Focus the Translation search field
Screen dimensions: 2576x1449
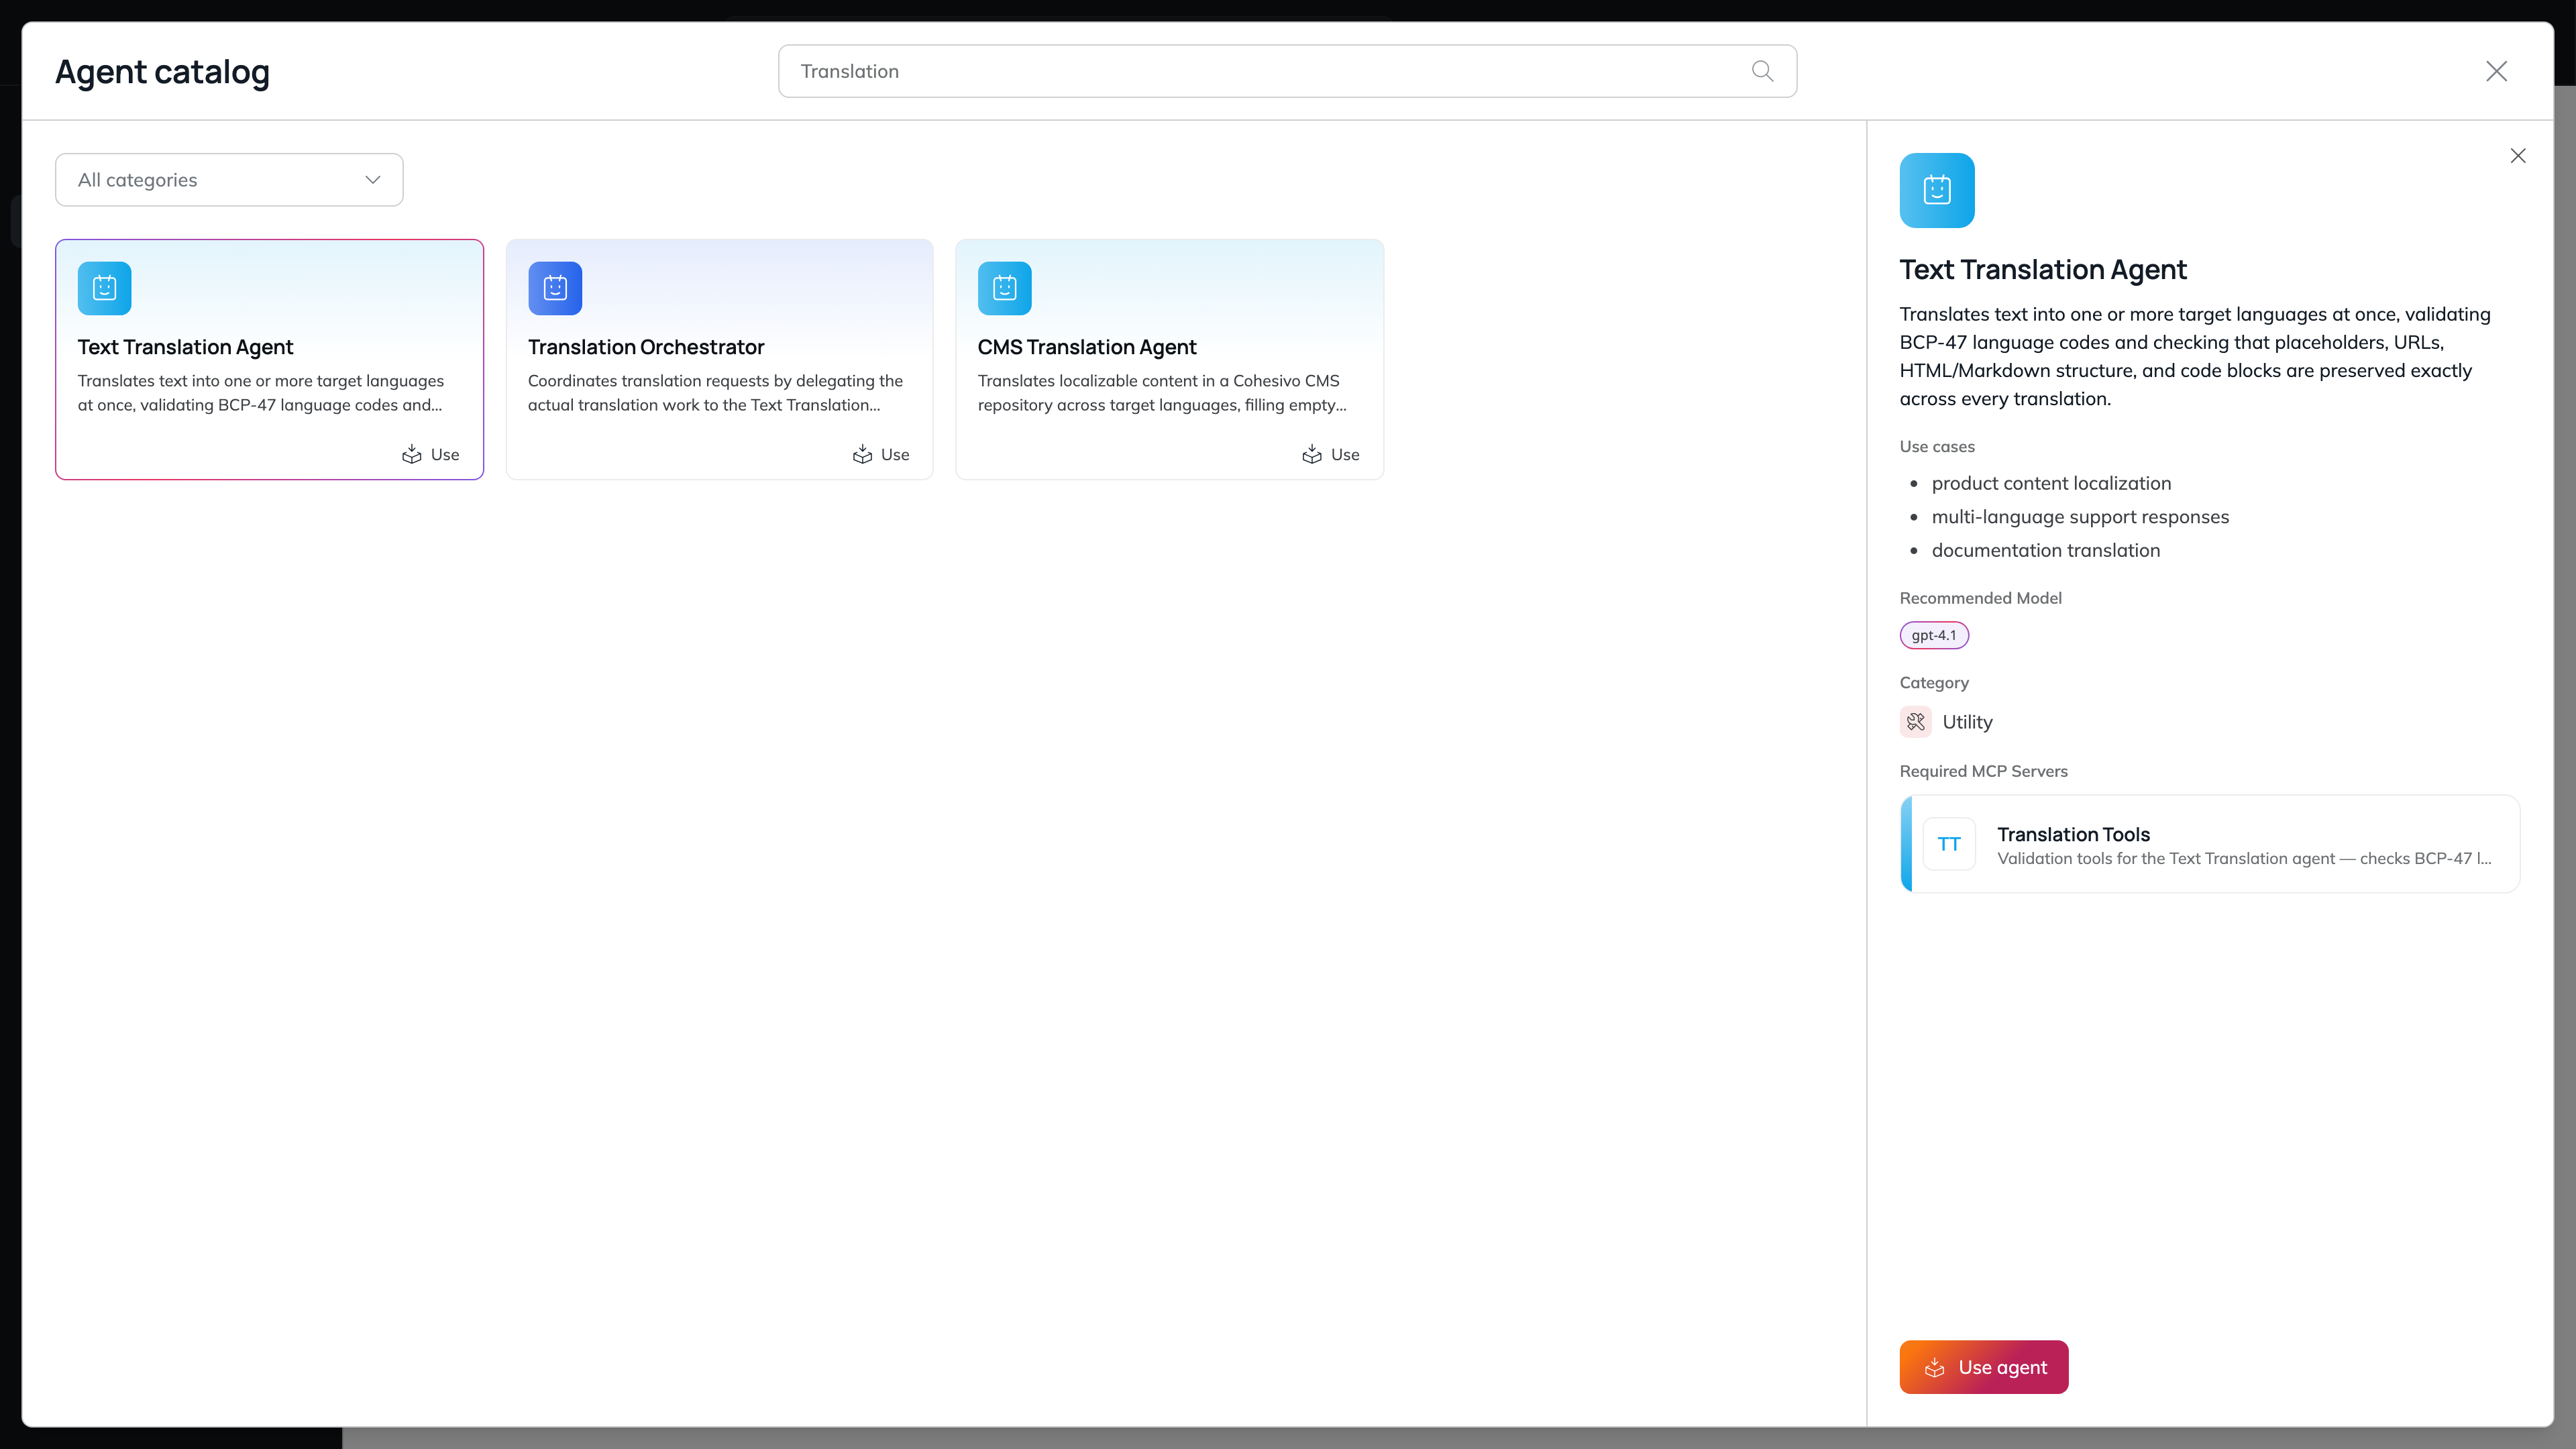coord(1287,71)
